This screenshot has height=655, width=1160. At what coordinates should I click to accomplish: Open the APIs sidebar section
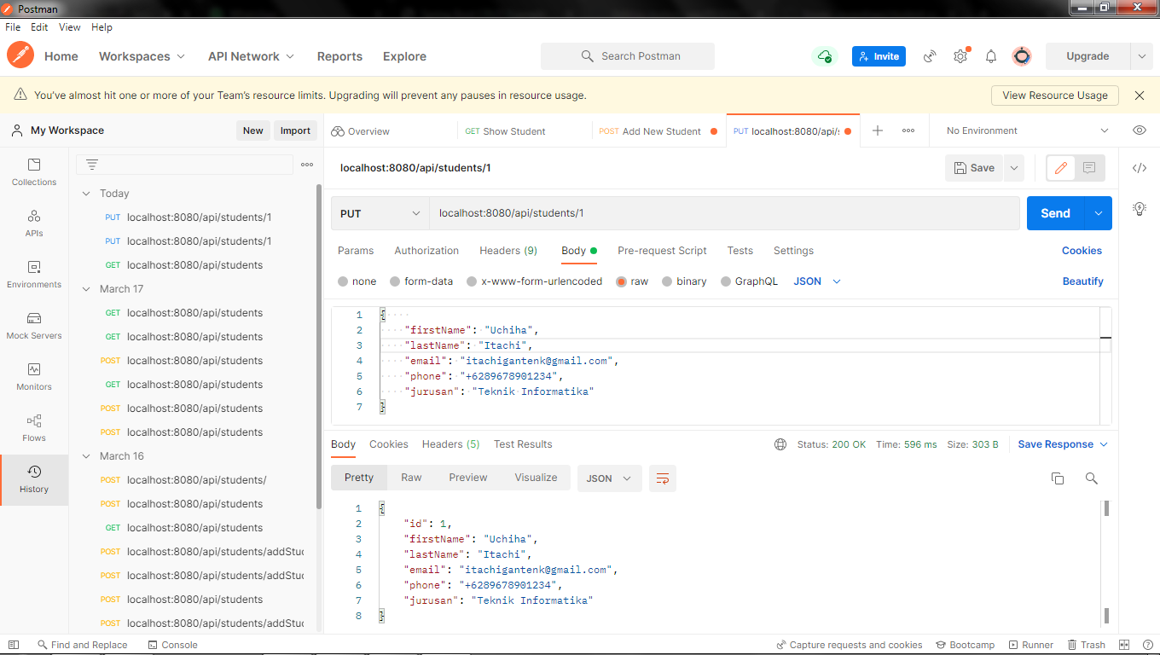pos(34,223)
